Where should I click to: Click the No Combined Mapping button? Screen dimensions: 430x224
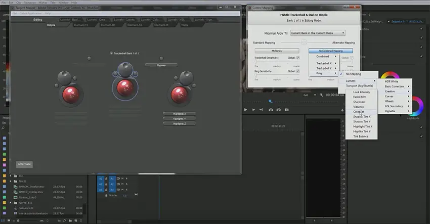click(x=330, y=51)
